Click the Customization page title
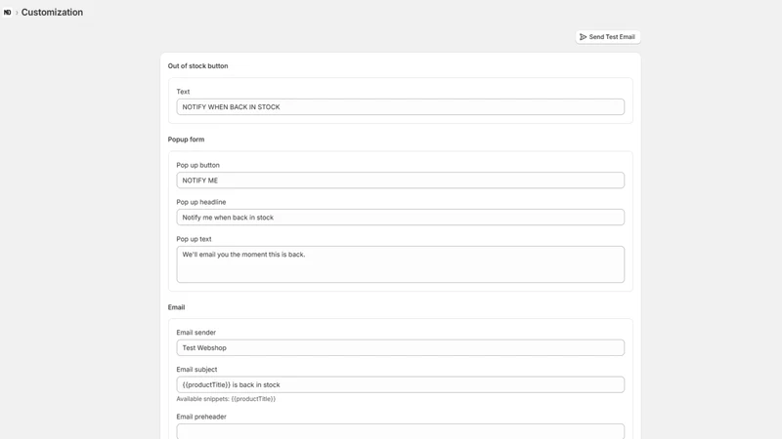Viewport: 782px width, 439px height. (x=52, y=13)
